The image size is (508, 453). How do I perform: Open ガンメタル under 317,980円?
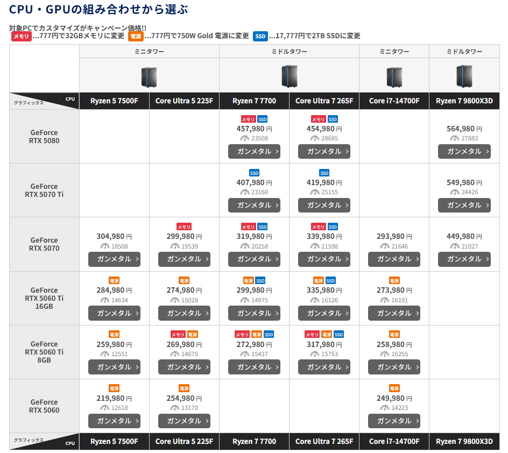click(324, 367)
